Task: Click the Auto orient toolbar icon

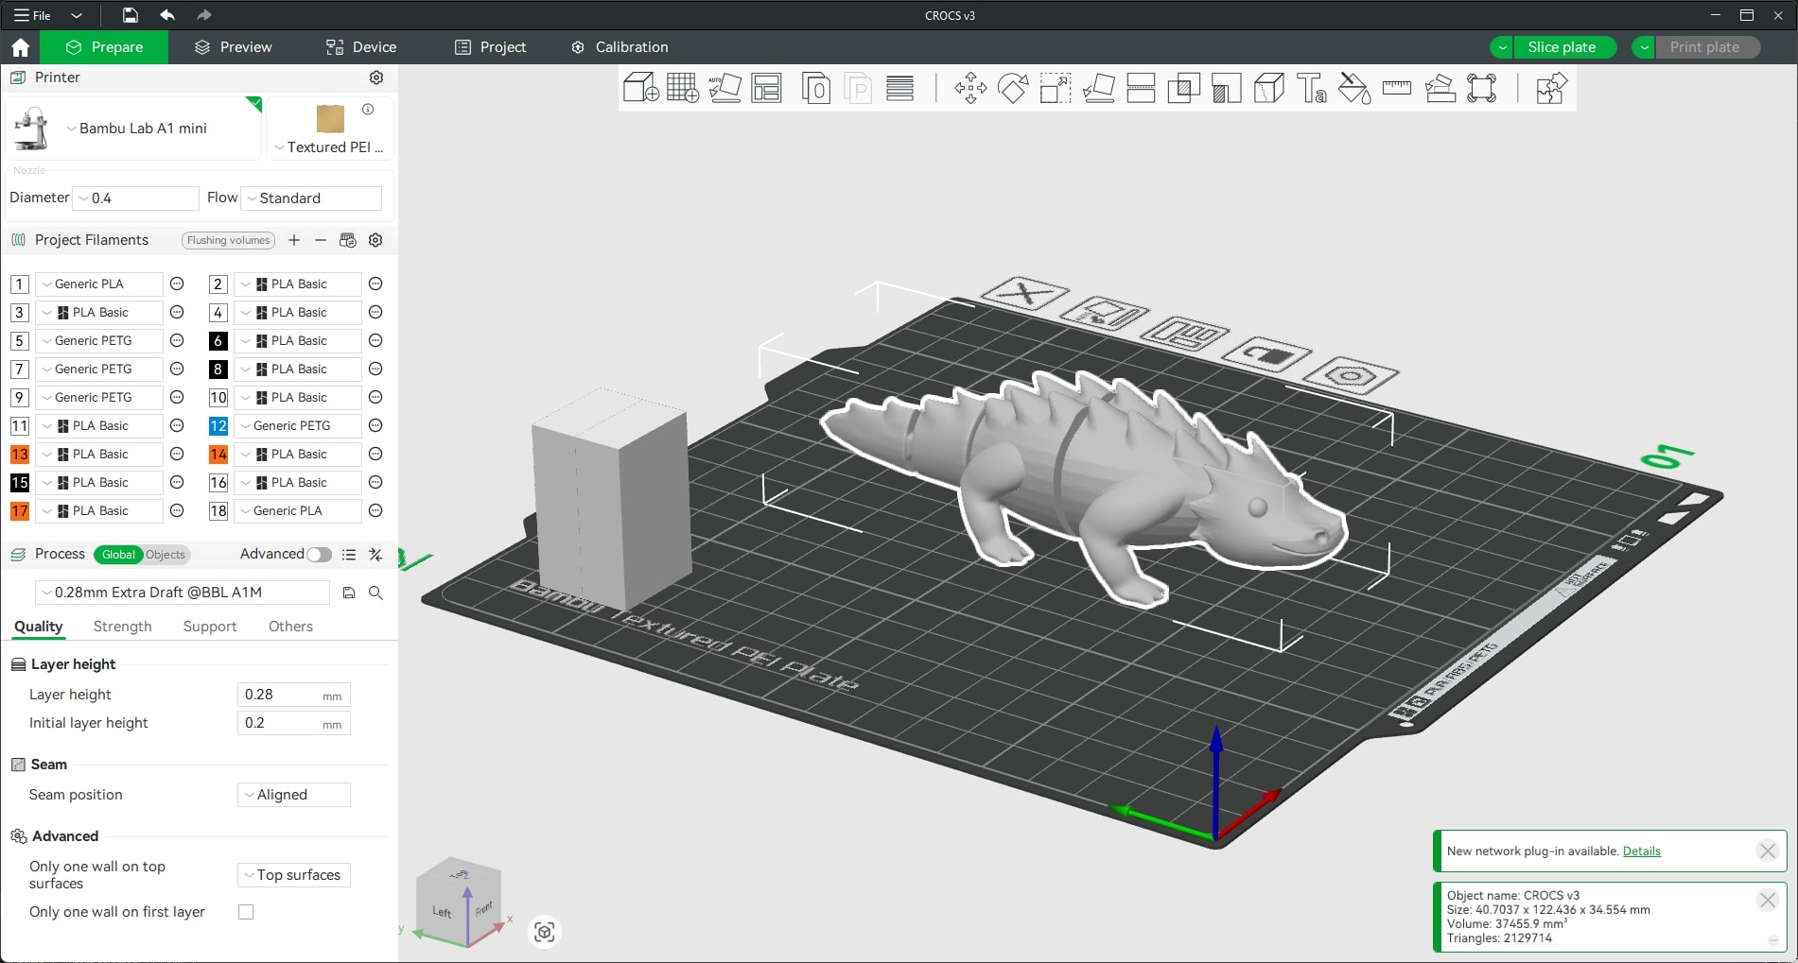Action: click(x=724, y=88)
